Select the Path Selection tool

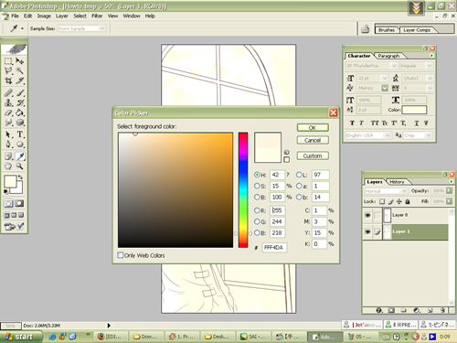(x=8, y=134)
